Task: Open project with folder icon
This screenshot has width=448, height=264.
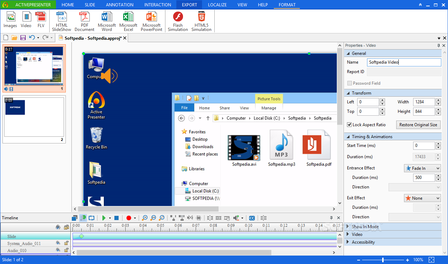Action: tap(14, 38)
